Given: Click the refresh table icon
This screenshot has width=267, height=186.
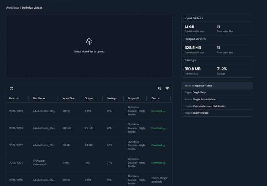Looking at the screenshot, I should click(x=11, y=88).
